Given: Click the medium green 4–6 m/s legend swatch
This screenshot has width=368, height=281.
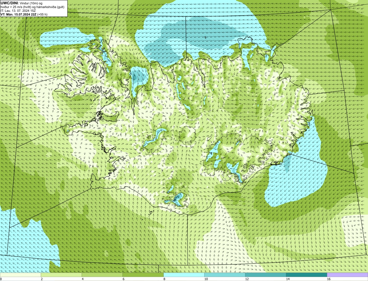Looking at the screenshot, I should click(x=102, y=275).
